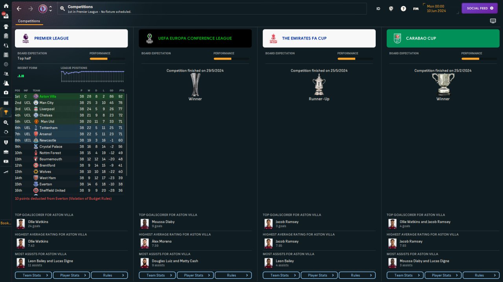
Task: View Rules for the Carabao Cup
Action: [x=481, y=275]
